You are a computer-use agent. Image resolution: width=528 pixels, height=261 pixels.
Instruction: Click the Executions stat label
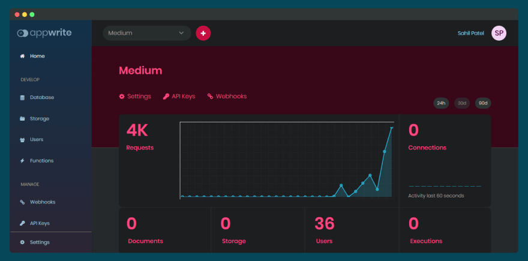tap(426, 241)
